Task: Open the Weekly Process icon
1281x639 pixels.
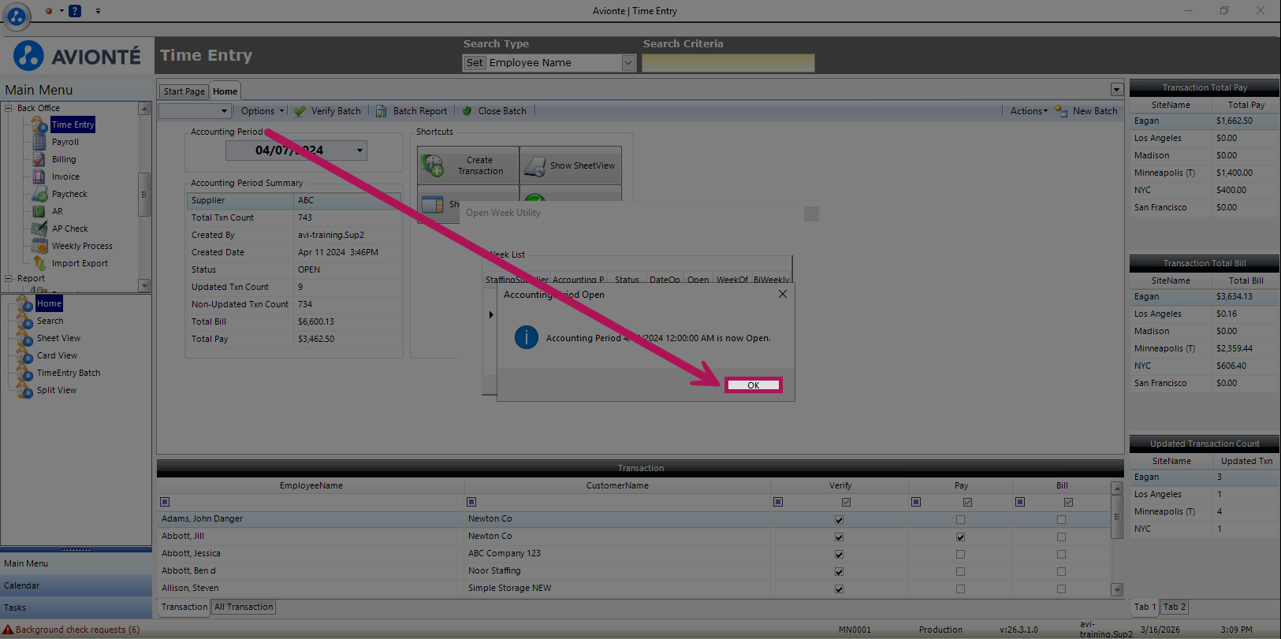Action: coord(39,246)
